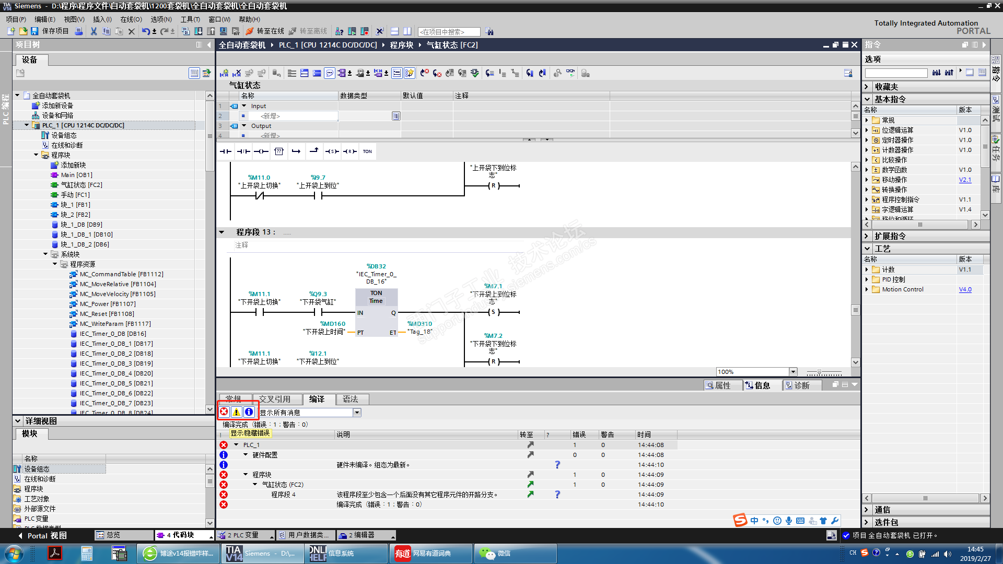
Task: Open the 在线(O) menu
Action: pyautogui.click(x=131, y=19)
